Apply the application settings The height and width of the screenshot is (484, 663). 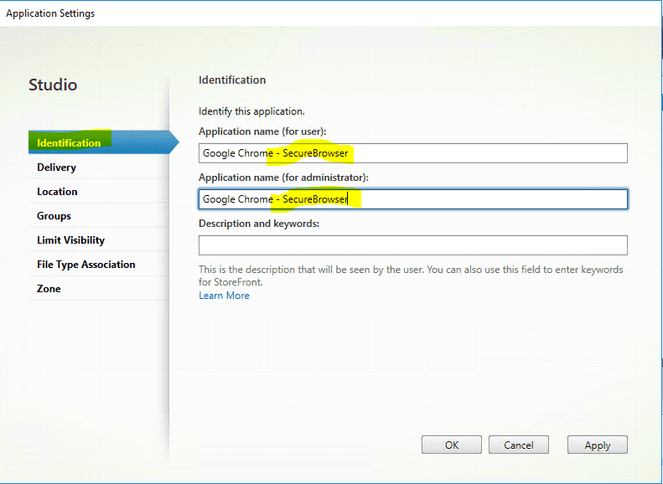598,445
